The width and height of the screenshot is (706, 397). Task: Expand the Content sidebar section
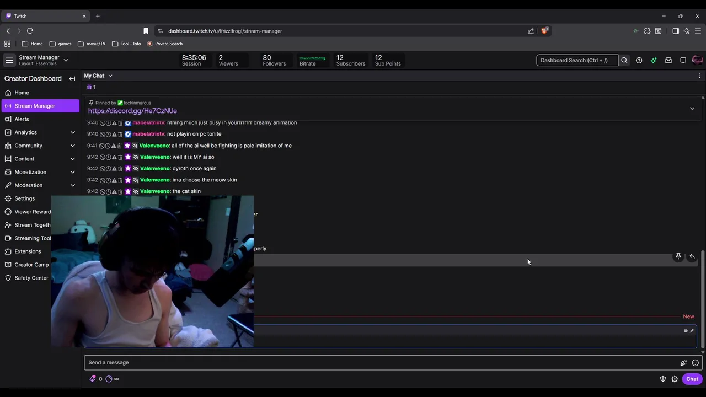(72, 159)
